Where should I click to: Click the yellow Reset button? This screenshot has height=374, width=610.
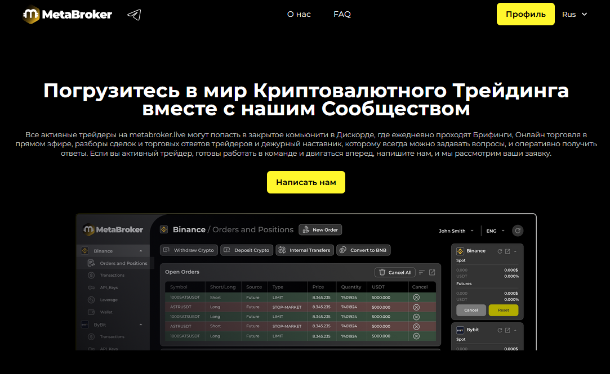[x=504, y=310]
